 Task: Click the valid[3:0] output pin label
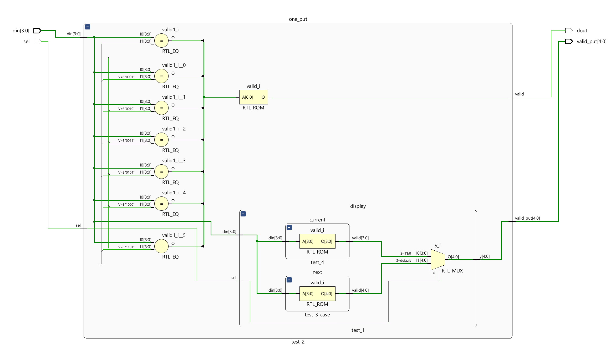360,238
